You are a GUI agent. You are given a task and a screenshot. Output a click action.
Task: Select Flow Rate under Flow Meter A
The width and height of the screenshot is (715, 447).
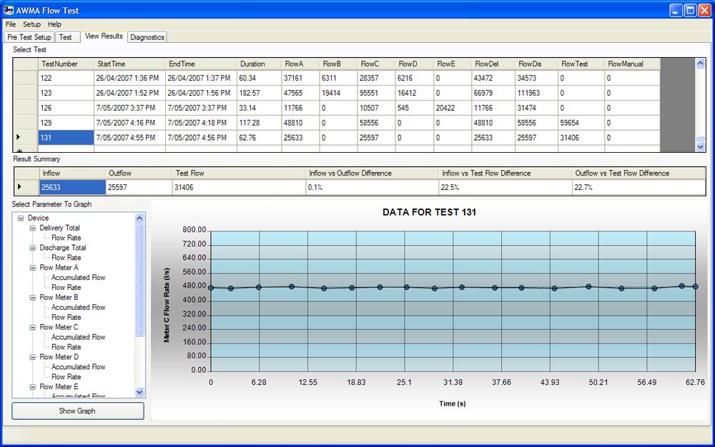pos(66,287)
